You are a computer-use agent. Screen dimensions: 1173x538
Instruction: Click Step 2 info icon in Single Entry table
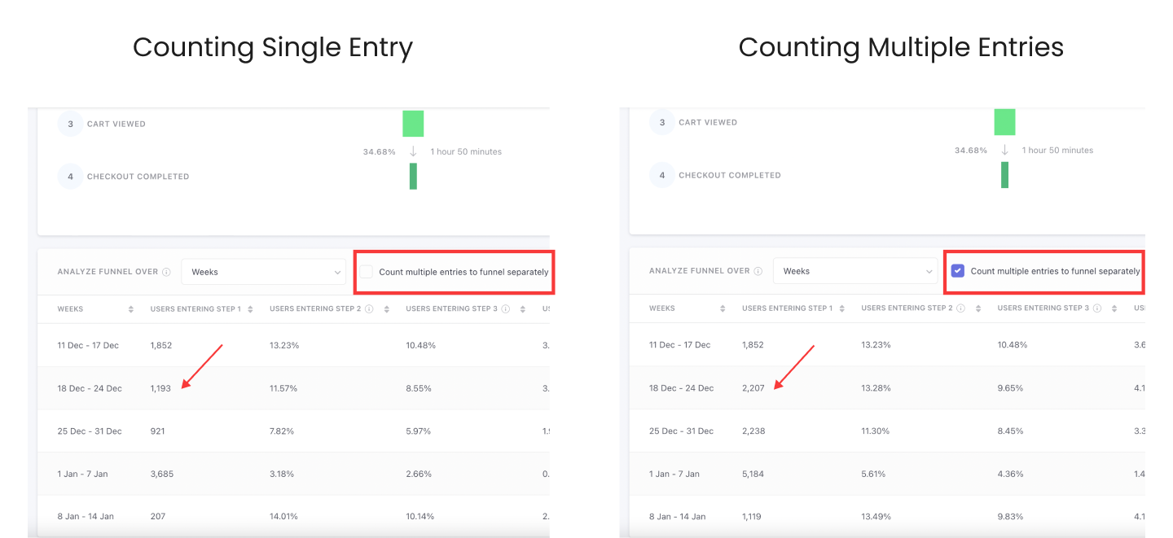coord(369,309)
